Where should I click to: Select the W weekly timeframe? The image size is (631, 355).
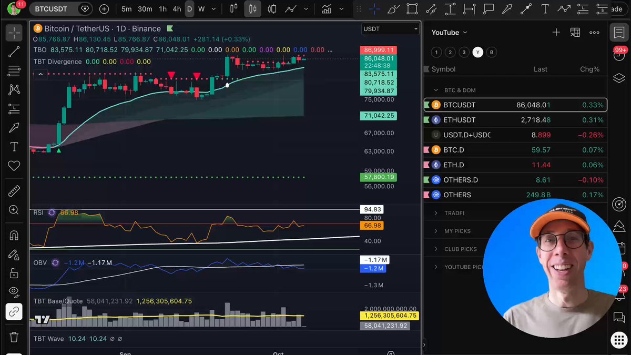[201, 9]
